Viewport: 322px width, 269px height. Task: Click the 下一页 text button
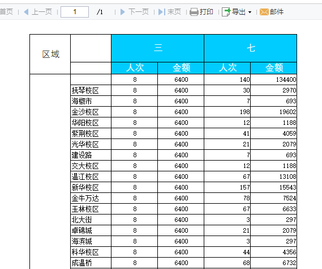[x=139, y=12]
